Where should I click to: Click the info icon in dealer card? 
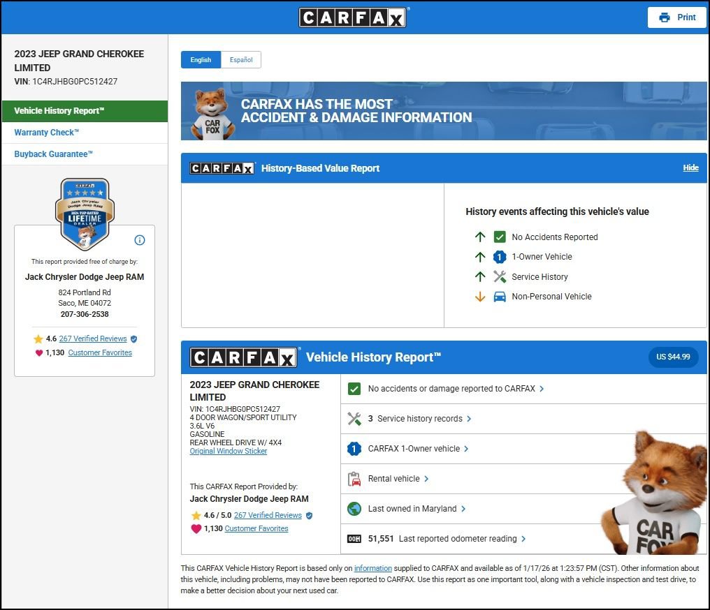point(139,240)
